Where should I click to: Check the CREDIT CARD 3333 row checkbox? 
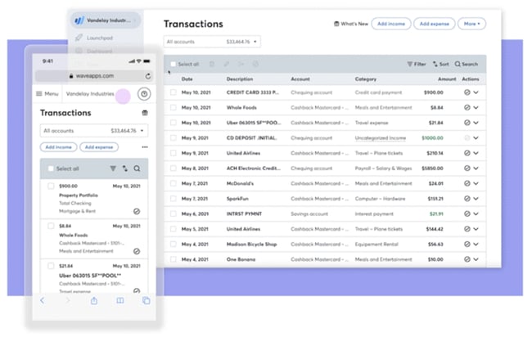[173, 92]
